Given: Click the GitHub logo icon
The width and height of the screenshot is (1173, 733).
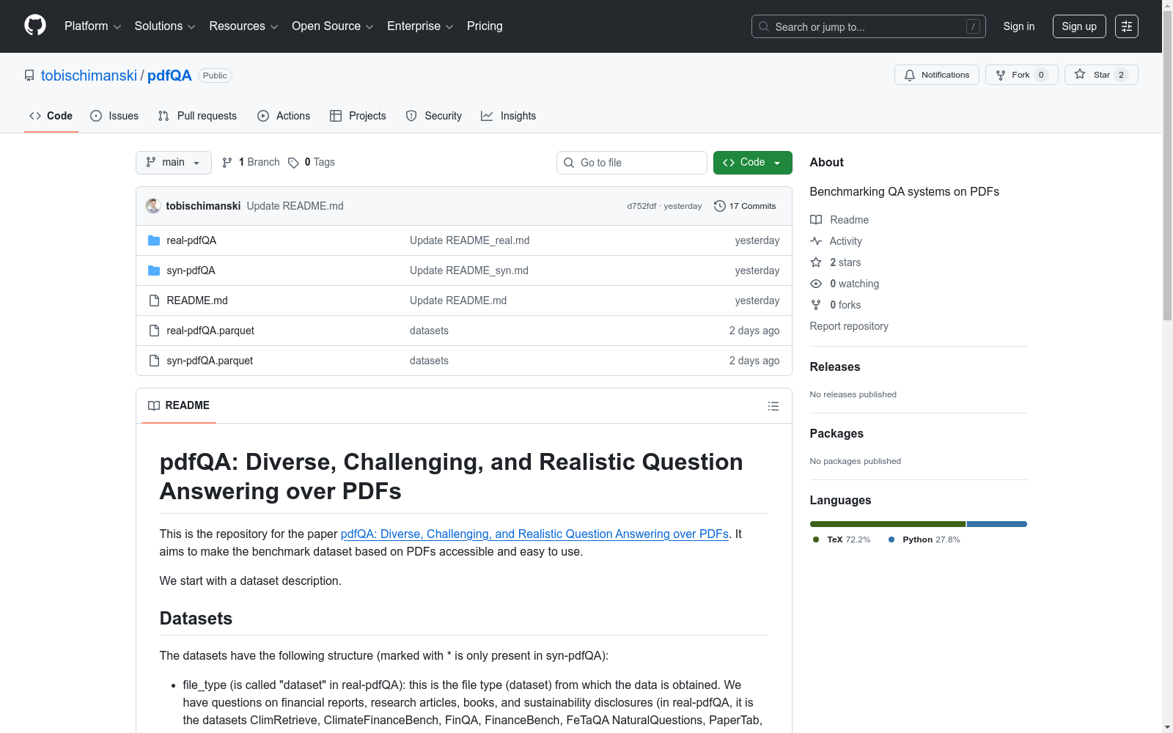Looking at the screenshot, I should coord(35,26).
